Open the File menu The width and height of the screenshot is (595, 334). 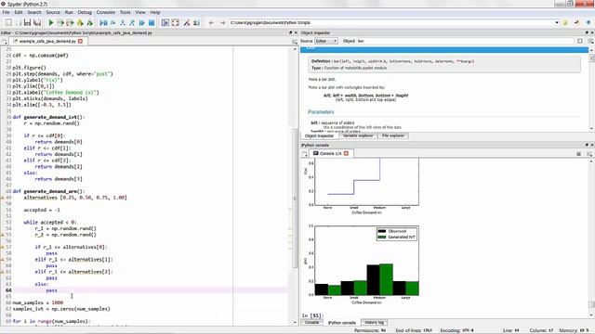7,12
